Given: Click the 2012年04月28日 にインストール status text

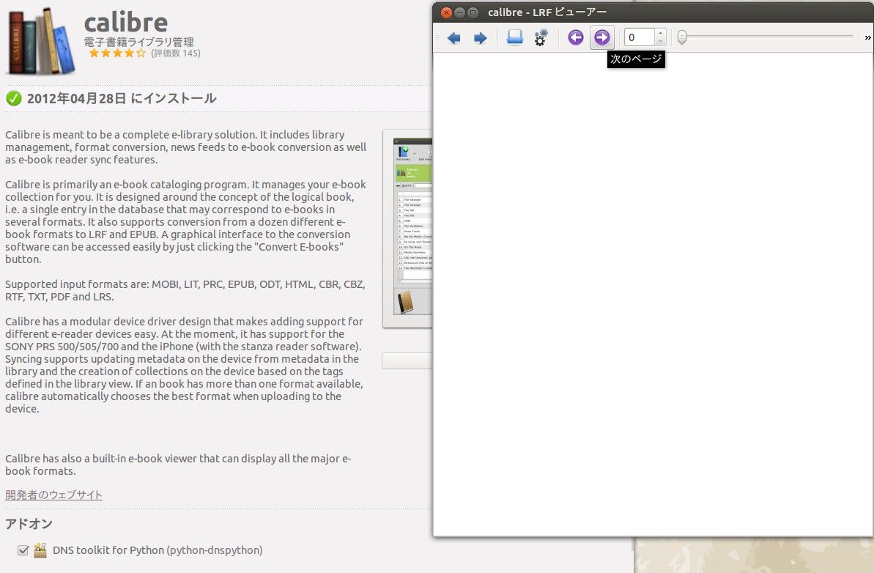Looking at the screenshot, I should [122, 99].
